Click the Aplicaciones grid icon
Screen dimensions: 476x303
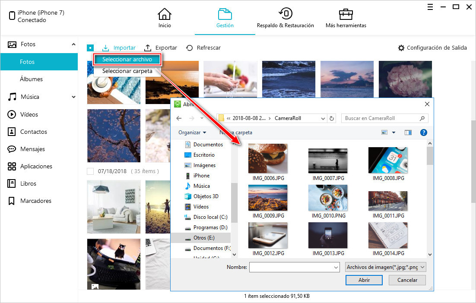[x=12, y=166]
